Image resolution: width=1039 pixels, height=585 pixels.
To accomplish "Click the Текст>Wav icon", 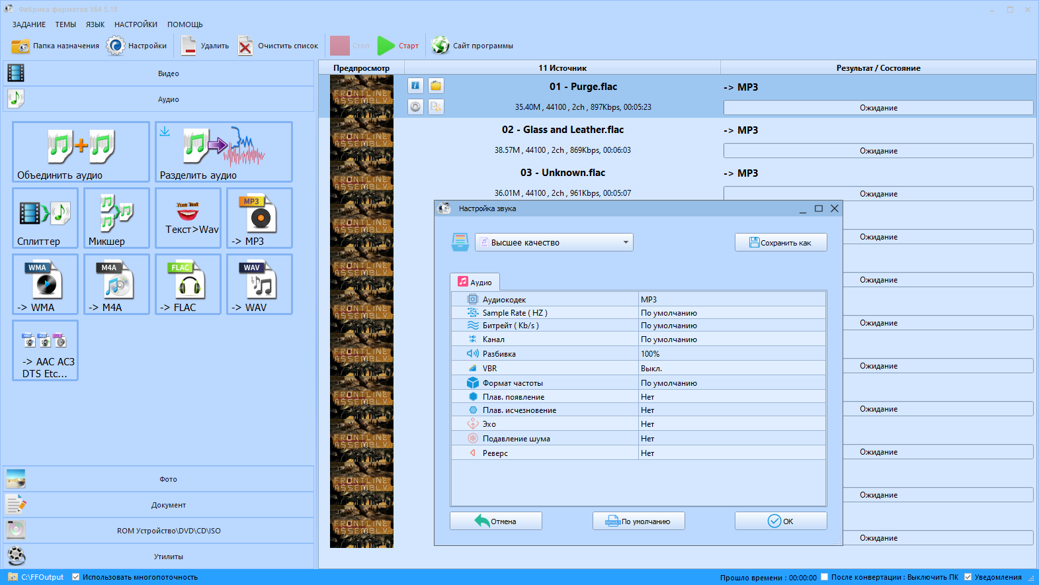I will click(x=188, y=218).
